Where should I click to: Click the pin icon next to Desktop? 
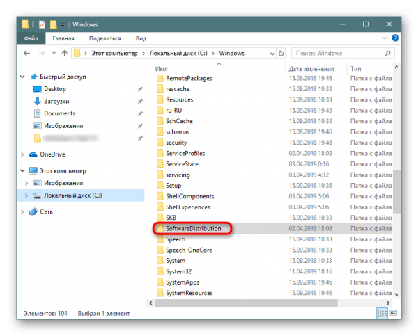click(x=140, y=89)
